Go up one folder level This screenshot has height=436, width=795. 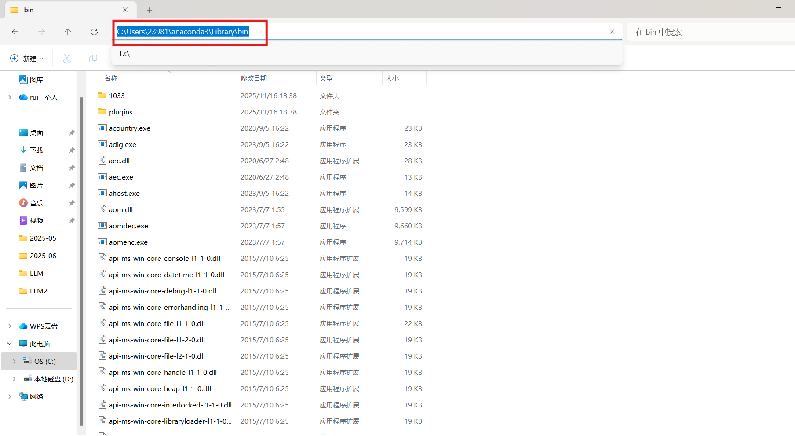coord(68,32)
